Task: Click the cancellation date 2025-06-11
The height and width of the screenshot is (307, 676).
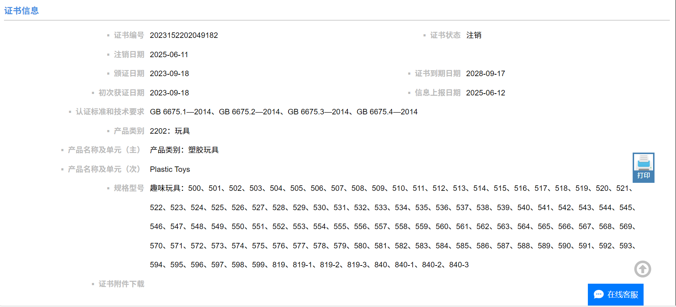Action: 169,55
